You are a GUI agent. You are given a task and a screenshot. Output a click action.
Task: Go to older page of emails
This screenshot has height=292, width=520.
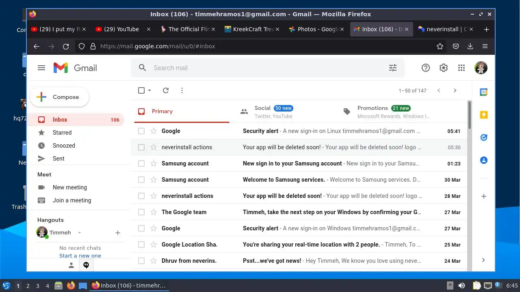coord(455,90)
